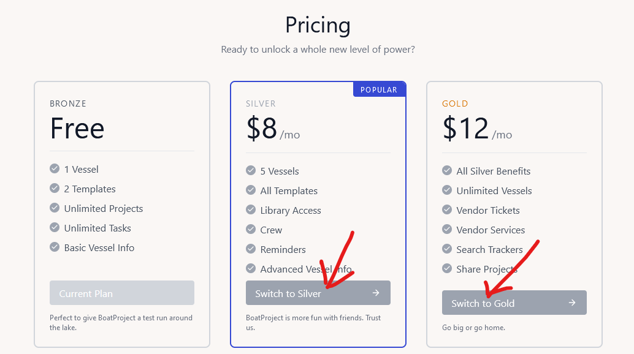Image resolution: width=634 pixels, height=354 pixels.
Task: Click the GOLD plan label
Action: 455,104
